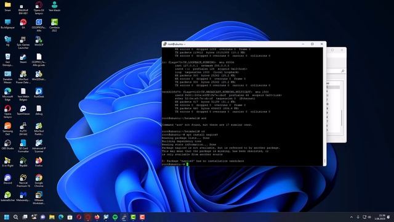Open TeamViewer desktop shortcut

[x=23, y=110]
